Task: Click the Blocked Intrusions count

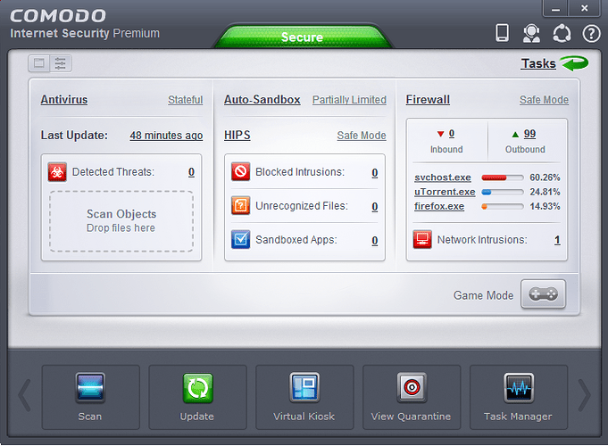Action: pos(375,172)
